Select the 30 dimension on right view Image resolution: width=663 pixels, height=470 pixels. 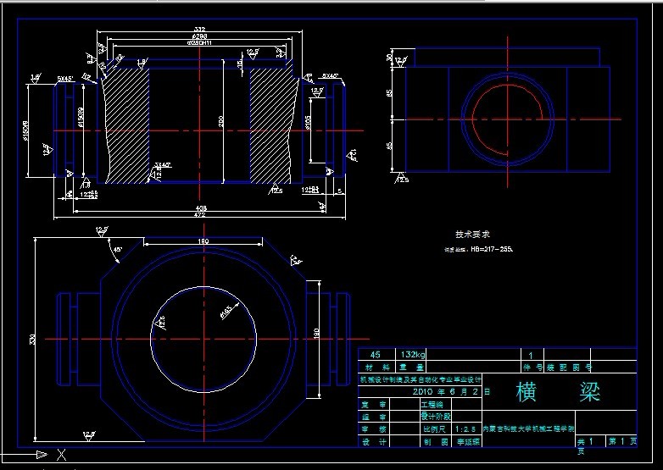click(x=389, y=57)
